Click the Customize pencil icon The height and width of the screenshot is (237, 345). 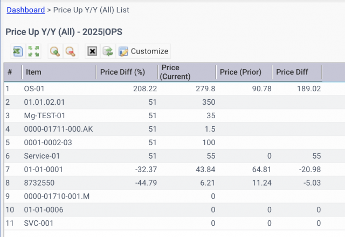(123, 51)
